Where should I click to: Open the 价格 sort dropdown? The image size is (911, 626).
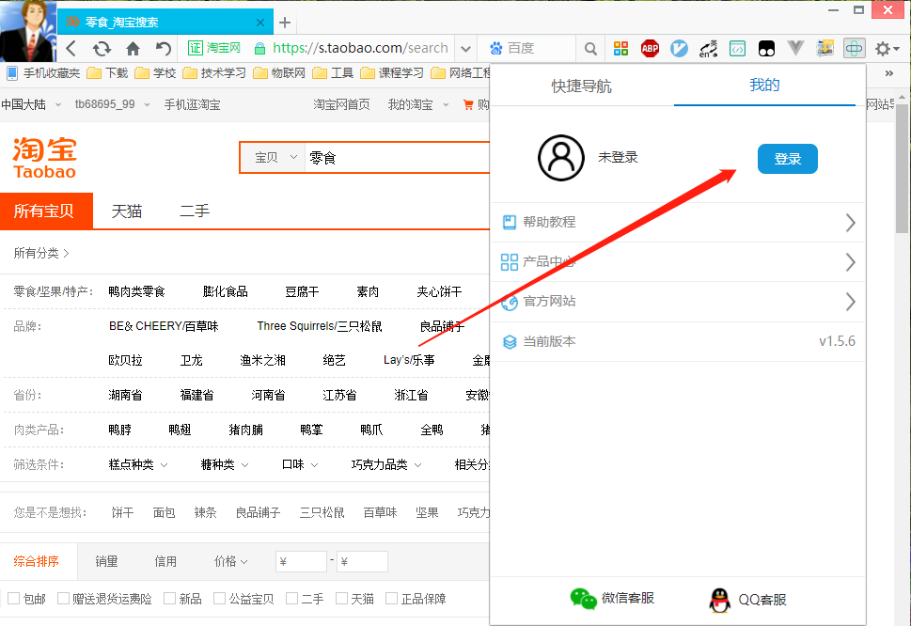pyautogui.click(x=230, y=561)
